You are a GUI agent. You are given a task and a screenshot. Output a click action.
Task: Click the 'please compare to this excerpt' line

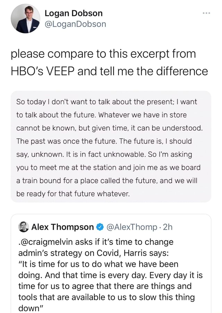point(103,54)
